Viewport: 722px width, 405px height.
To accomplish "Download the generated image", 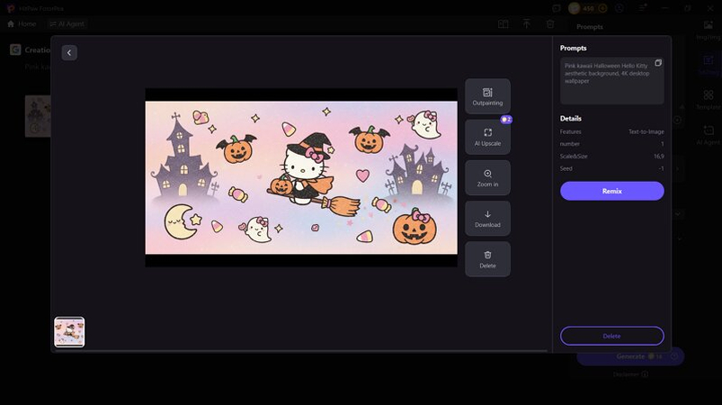I will [487, 219].
